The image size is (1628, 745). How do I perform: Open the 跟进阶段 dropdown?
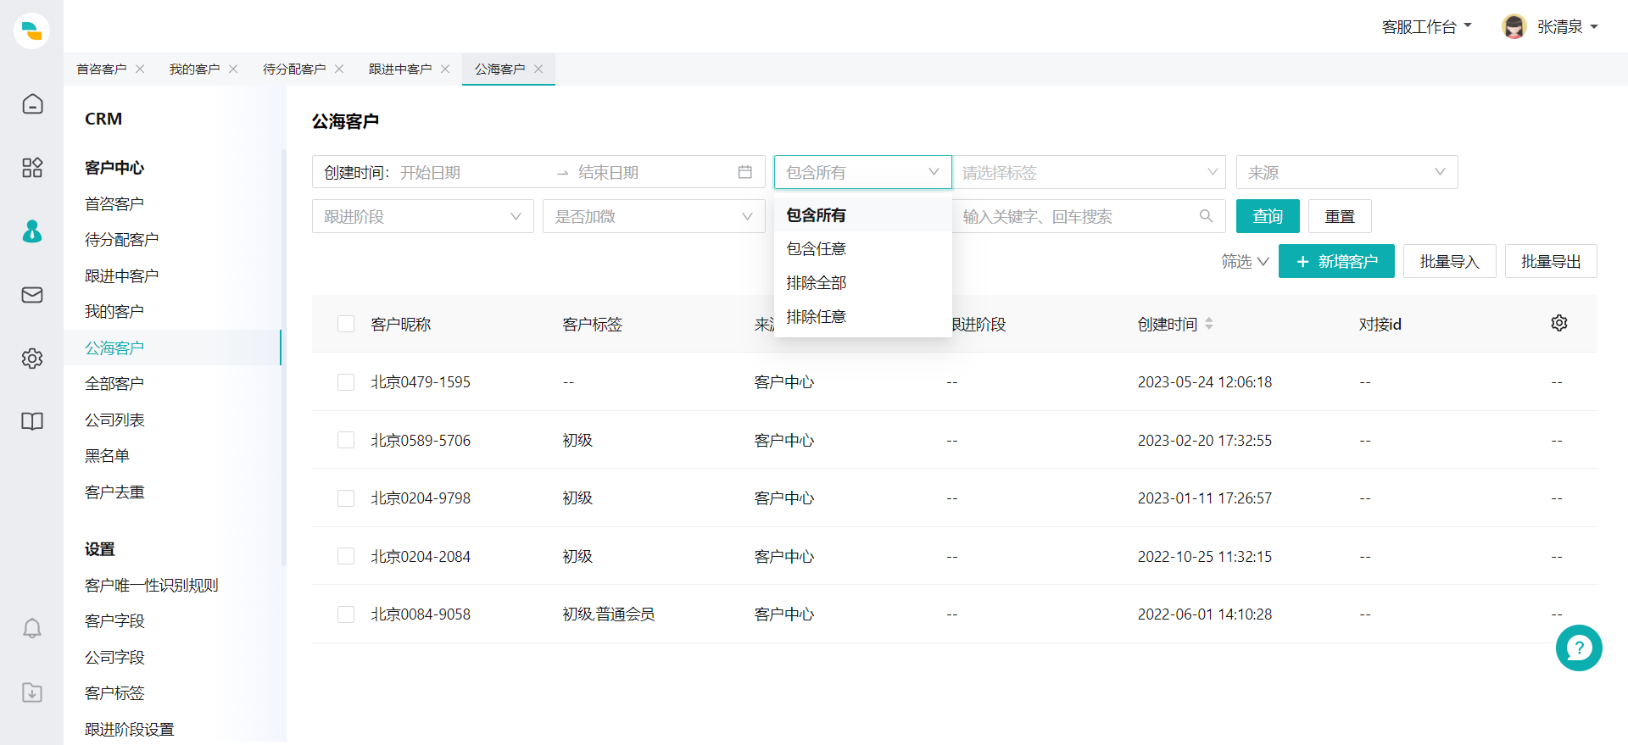(x=422, y=216)
